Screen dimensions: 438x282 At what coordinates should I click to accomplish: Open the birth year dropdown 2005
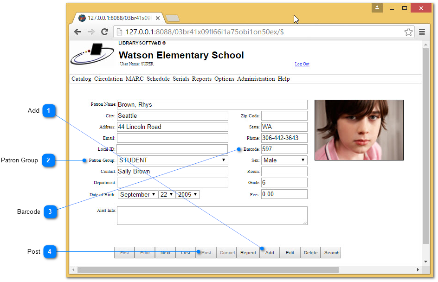[188, 194]
